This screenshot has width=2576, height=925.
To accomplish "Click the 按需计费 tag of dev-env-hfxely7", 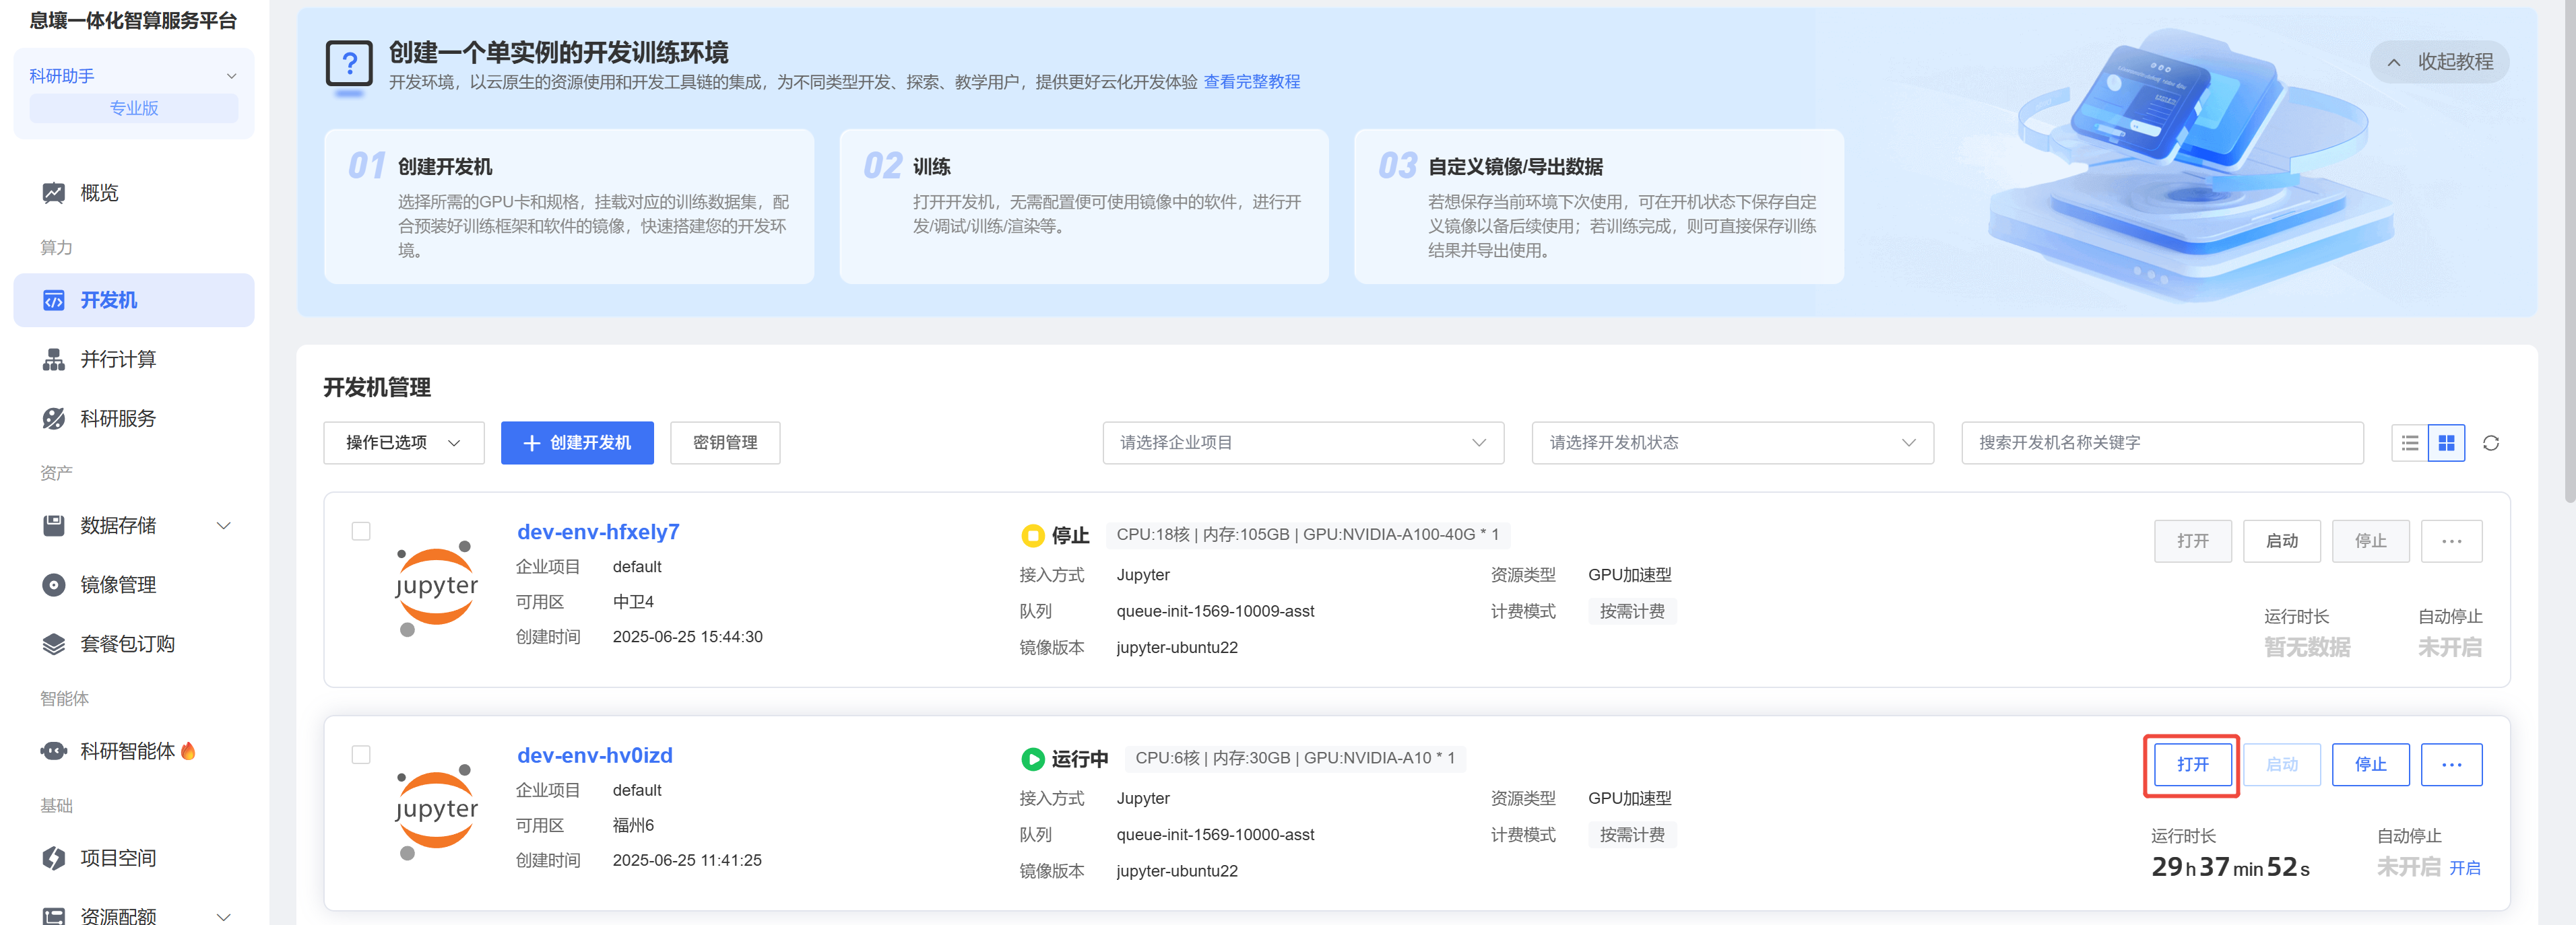I will (x=1632, y=613).
